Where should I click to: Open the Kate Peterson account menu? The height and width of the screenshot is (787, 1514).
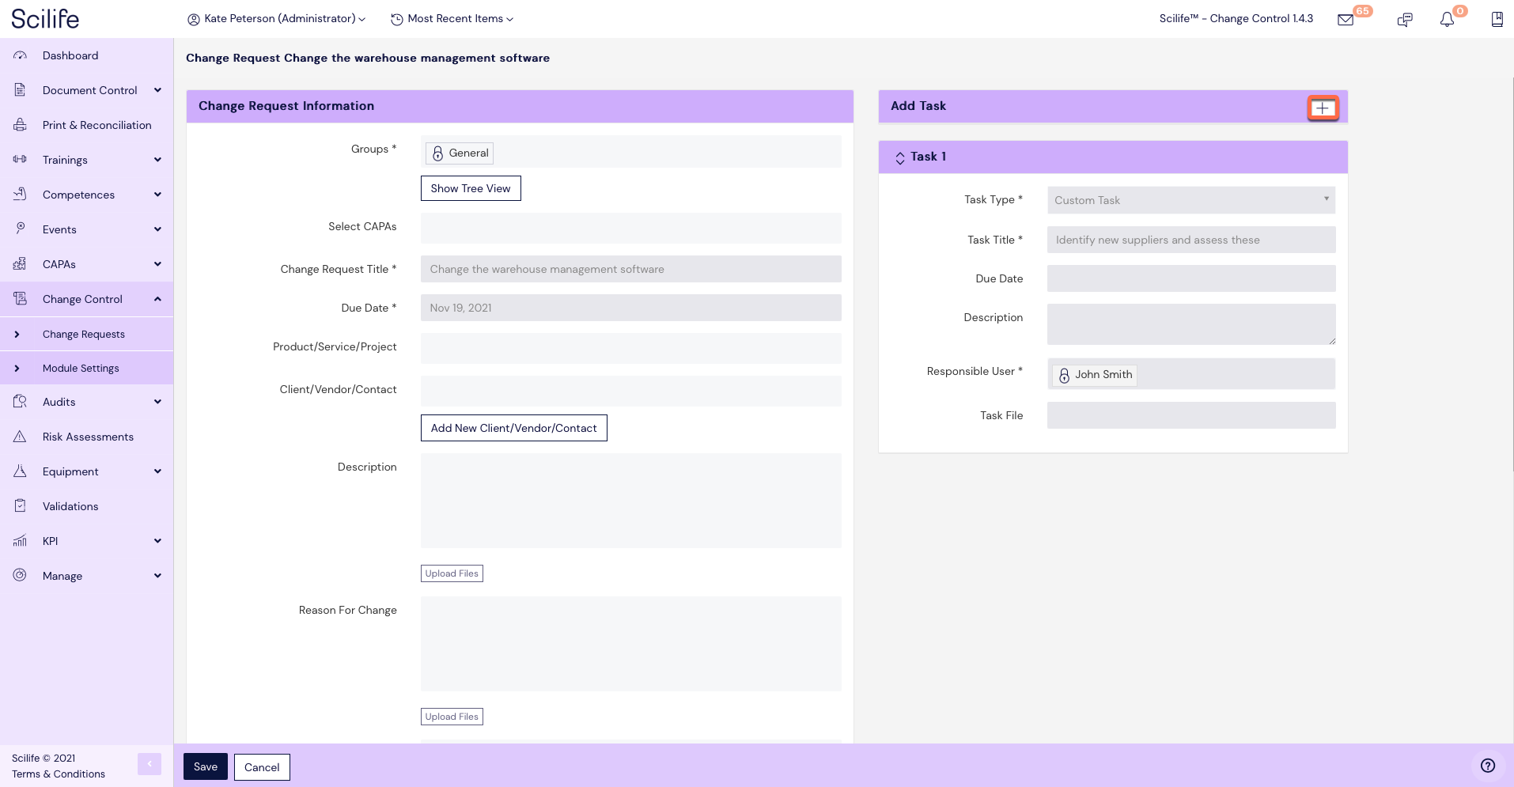pos(275,18)
